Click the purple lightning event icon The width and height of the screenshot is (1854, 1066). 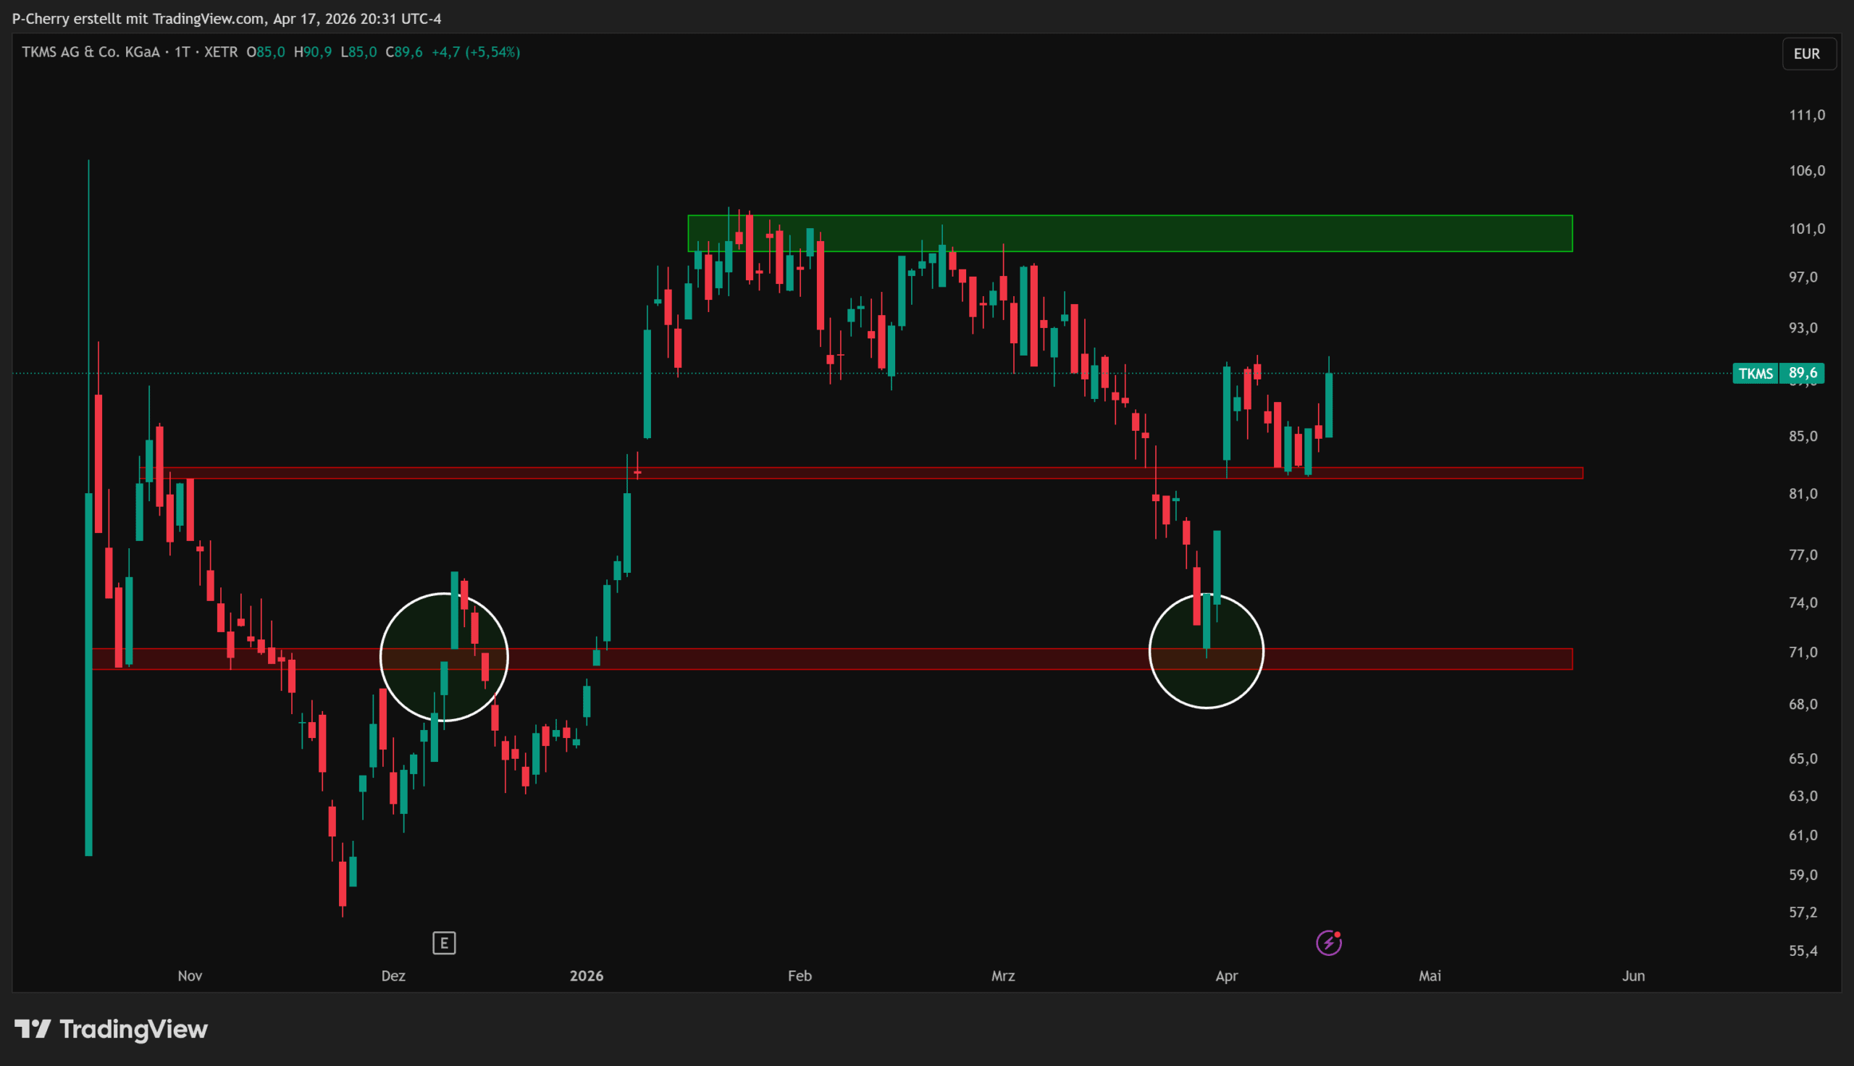tap(1328, 943)
